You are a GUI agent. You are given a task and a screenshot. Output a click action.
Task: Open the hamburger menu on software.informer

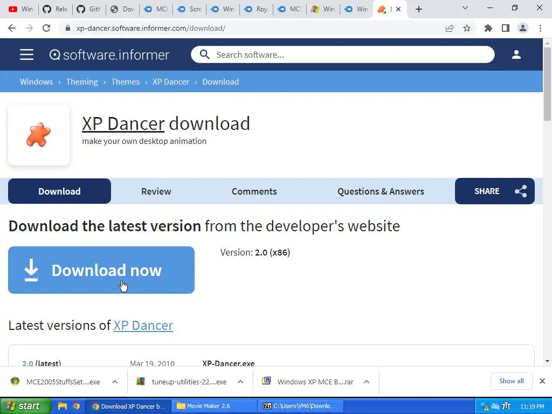[26, 54]
